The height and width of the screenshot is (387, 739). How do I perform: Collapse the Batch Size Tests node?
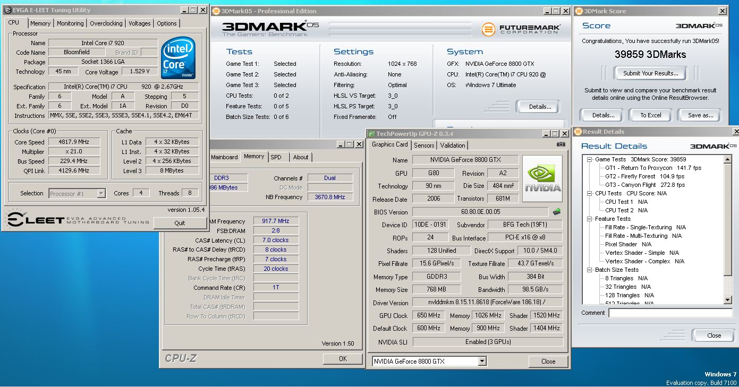click(x=589, y=270)
